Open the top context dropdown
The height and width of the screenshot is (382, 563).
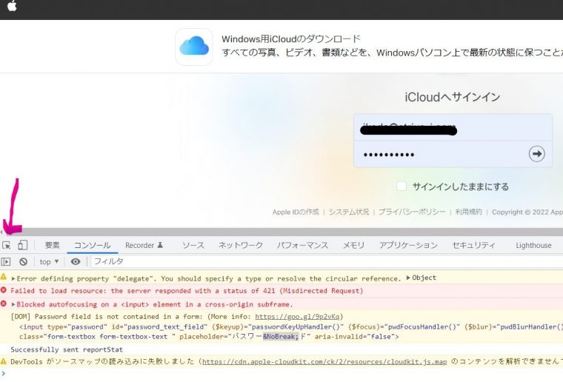[x=49, y=262]
